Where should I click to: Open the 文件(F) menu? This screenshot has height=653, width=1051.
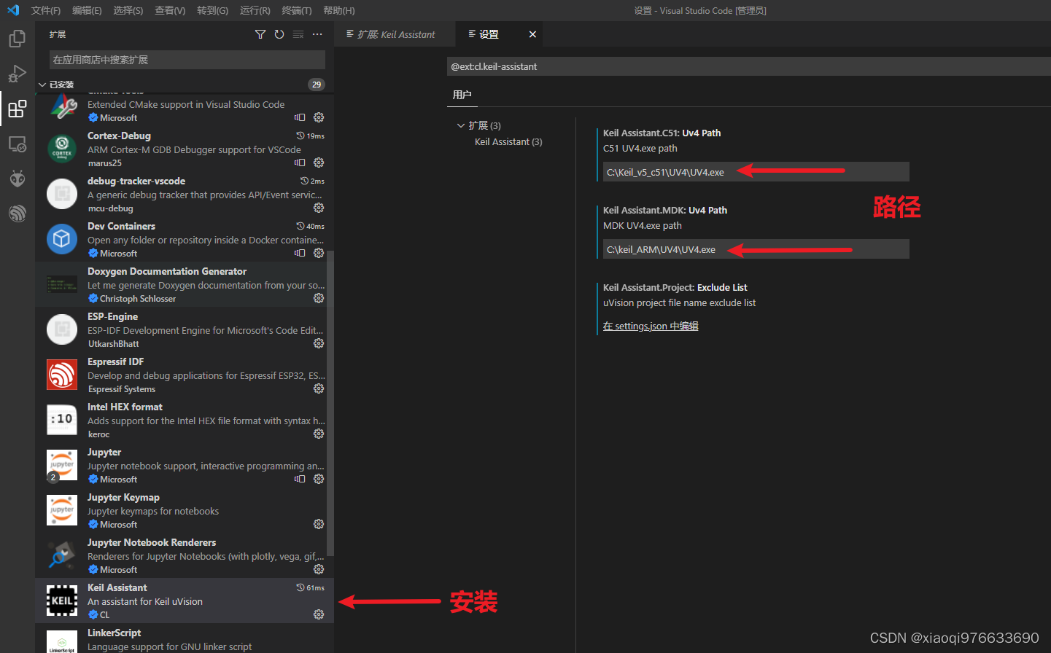(x=46, y=10)
